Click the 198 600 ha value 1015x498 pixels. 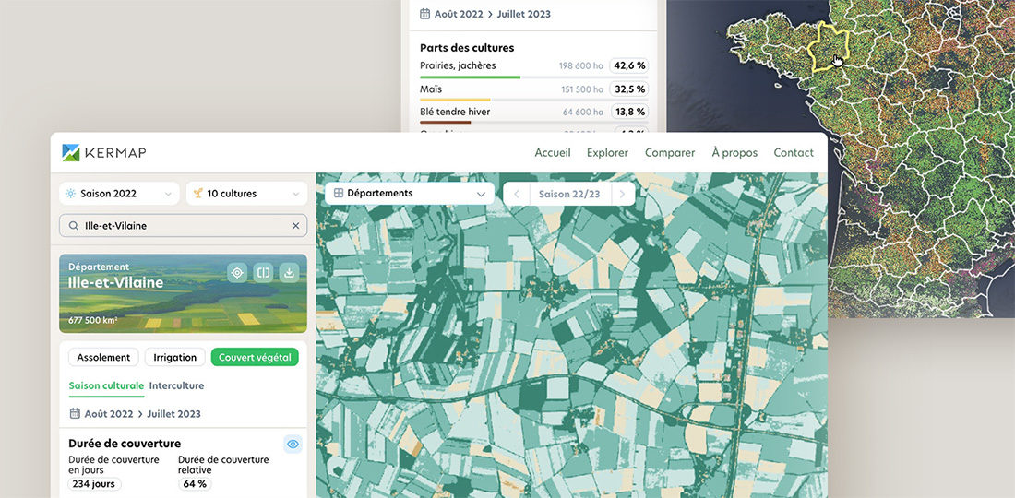[x=581, y=66]
